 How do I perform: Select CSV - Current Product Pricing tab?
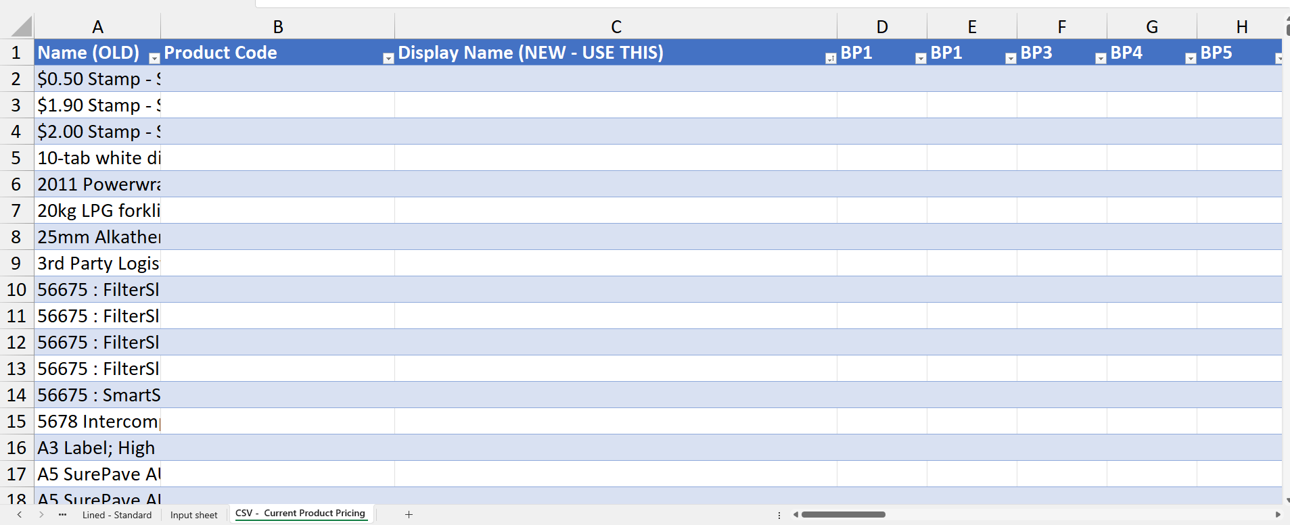tap(300, 514)
